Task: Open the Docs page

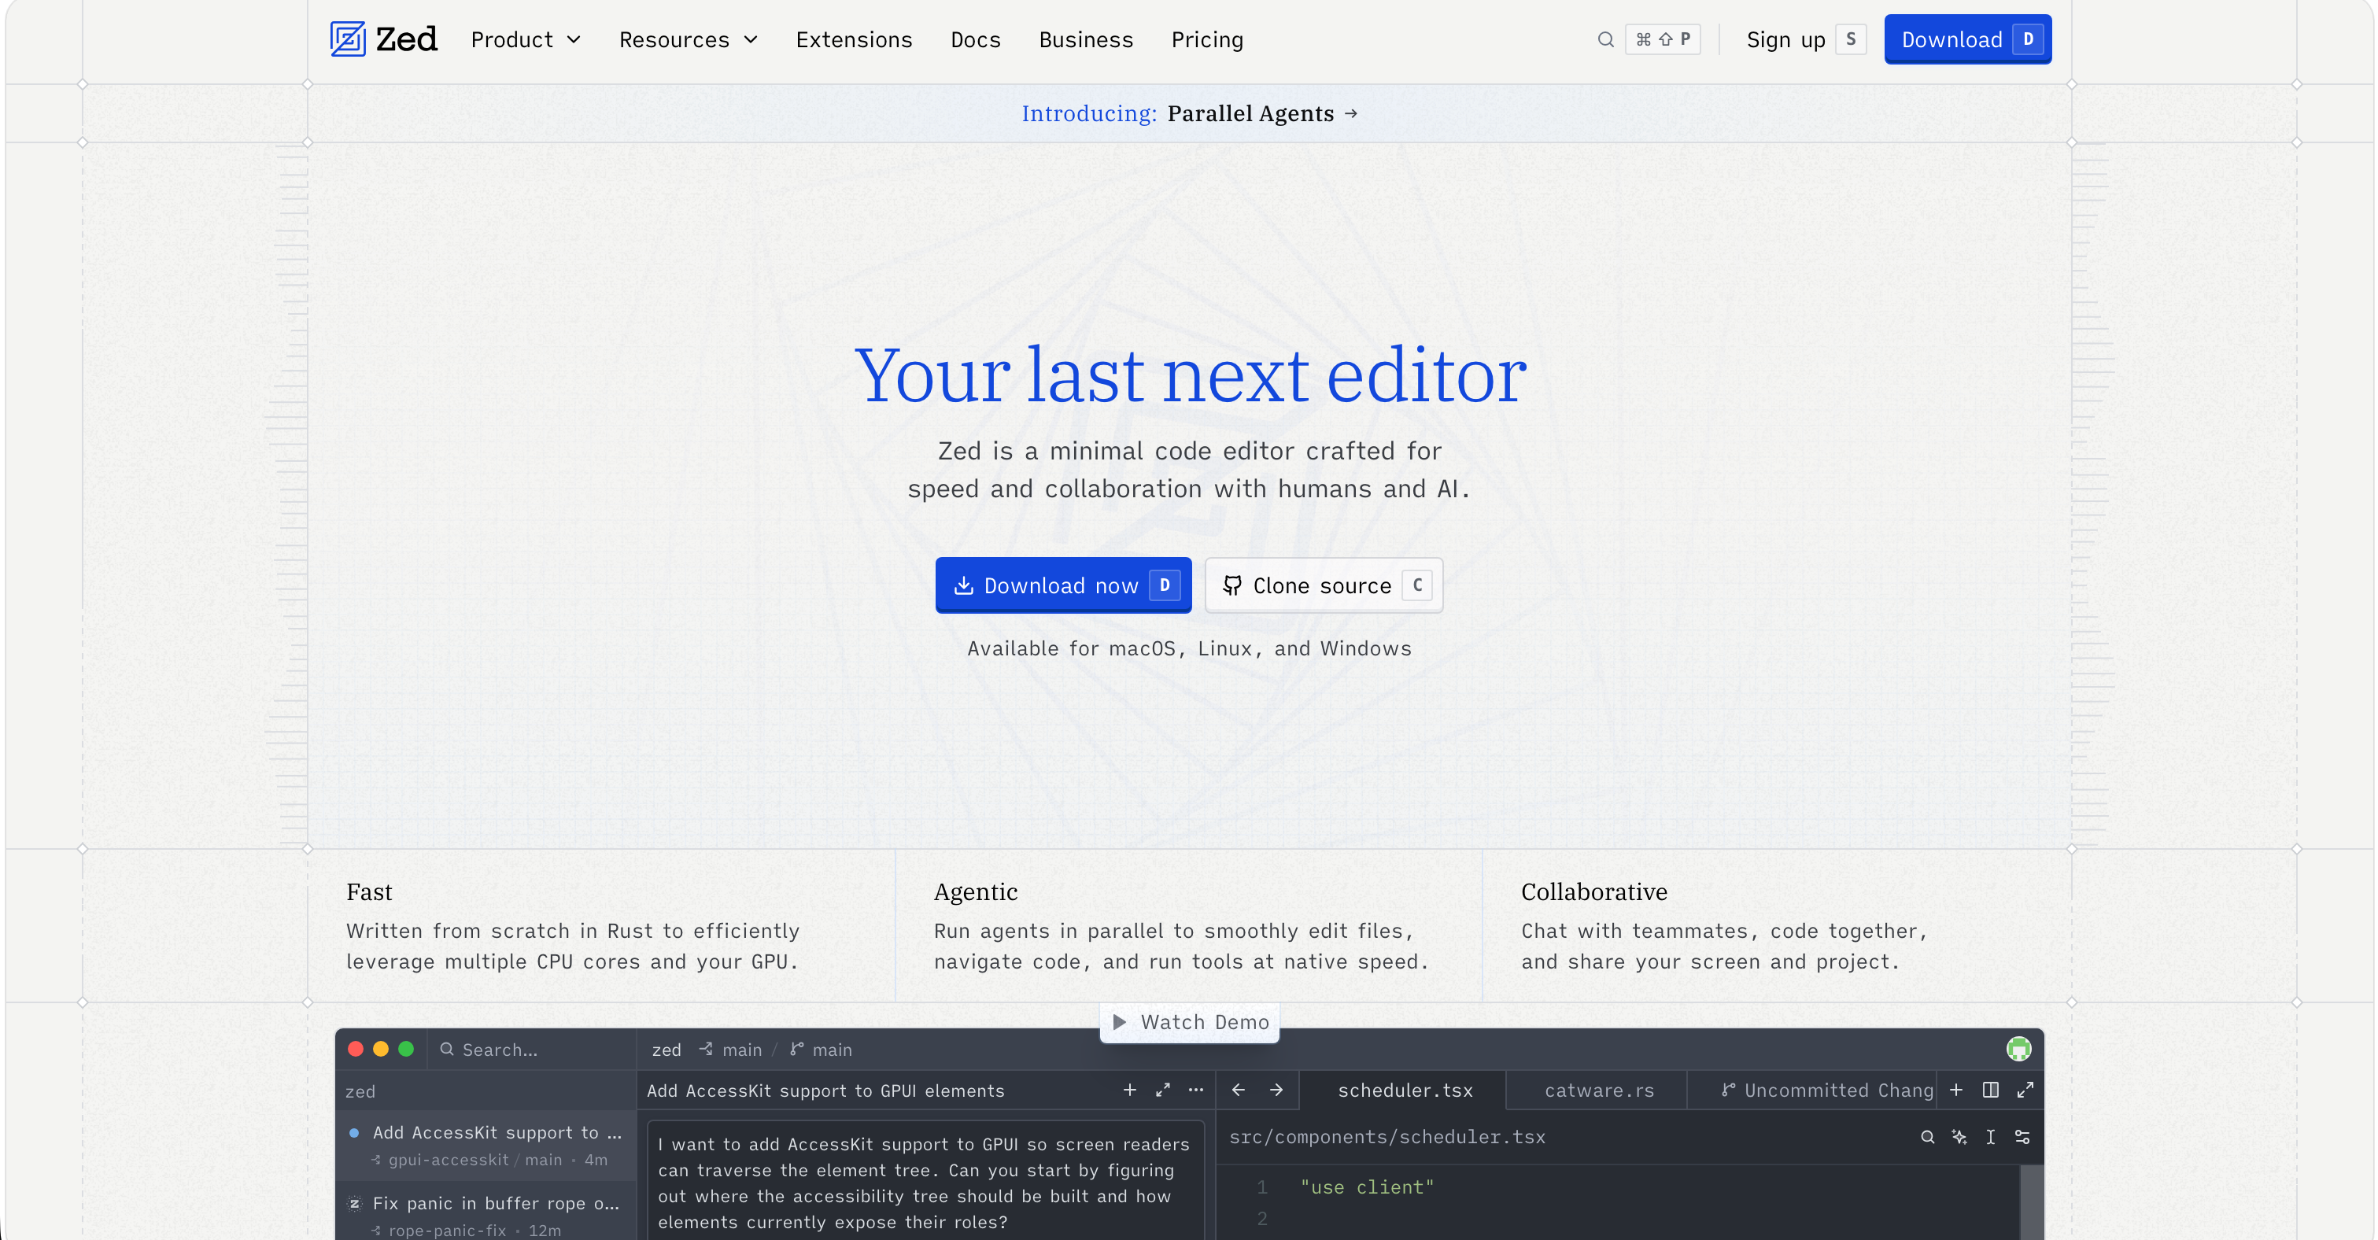Action: [976, 39]
